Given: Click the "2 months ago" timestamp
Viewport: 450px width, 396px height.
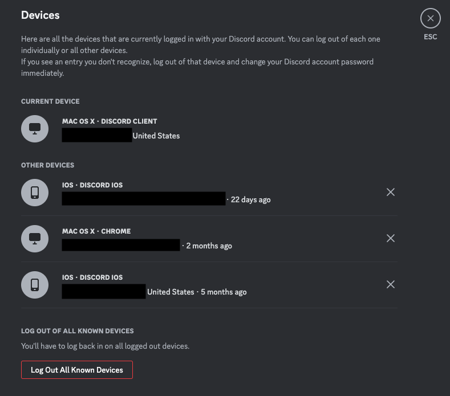Looking at the screenshot, I should click(209, 246).
